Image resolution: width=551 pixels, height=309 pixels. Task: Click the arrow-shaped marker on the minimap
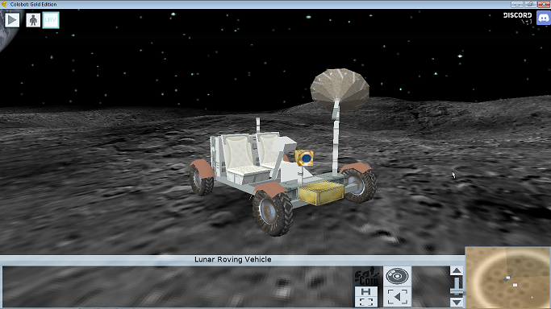507,278
